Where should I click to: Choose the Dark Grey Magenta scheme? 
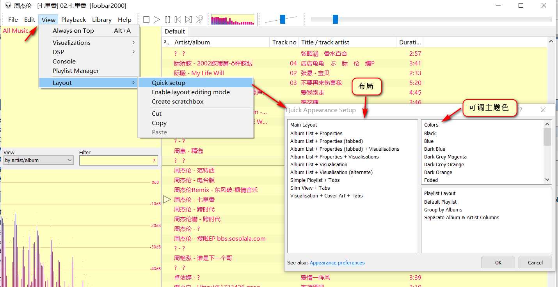tap(445, 157)
